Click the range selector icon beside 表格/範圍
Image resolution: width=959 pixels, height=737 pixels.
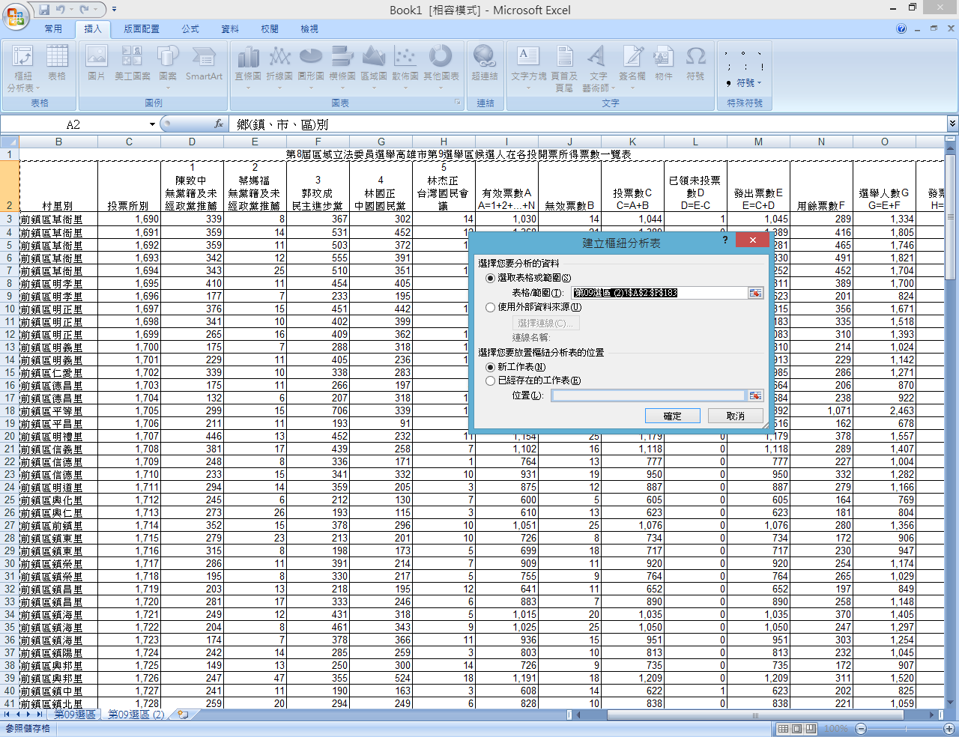point(755,293)
